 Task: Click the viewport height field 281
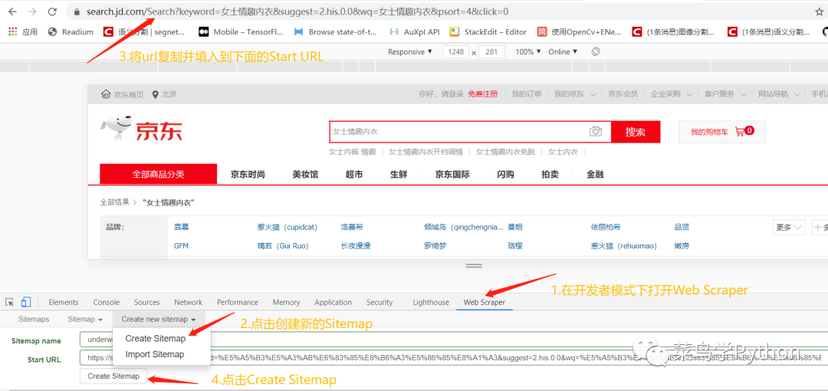click(x=491, y=52)
